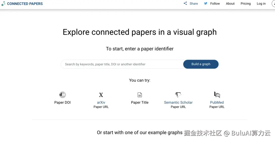The image size is (275, 141).
Task: Go to the Pricing page
Action: click(x=245, y=4)
